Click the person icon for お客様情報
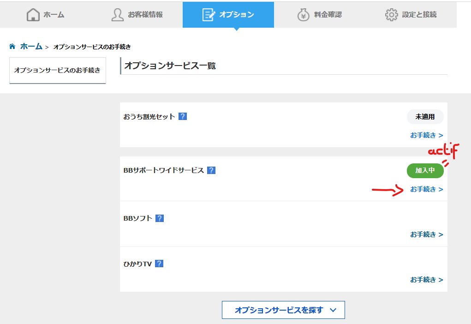The height and width of the screenshot is (324, 471). pos(118,15)
